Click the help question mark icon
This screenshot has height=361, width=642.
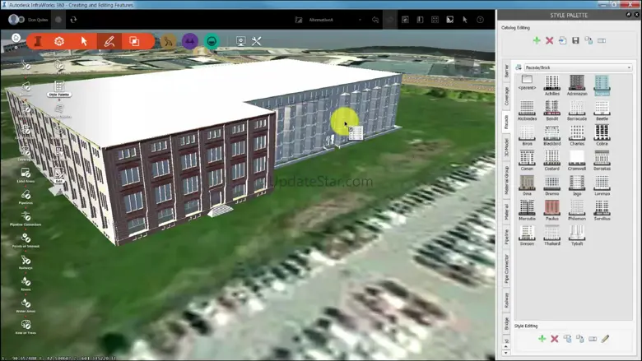[x=481, y=20]
